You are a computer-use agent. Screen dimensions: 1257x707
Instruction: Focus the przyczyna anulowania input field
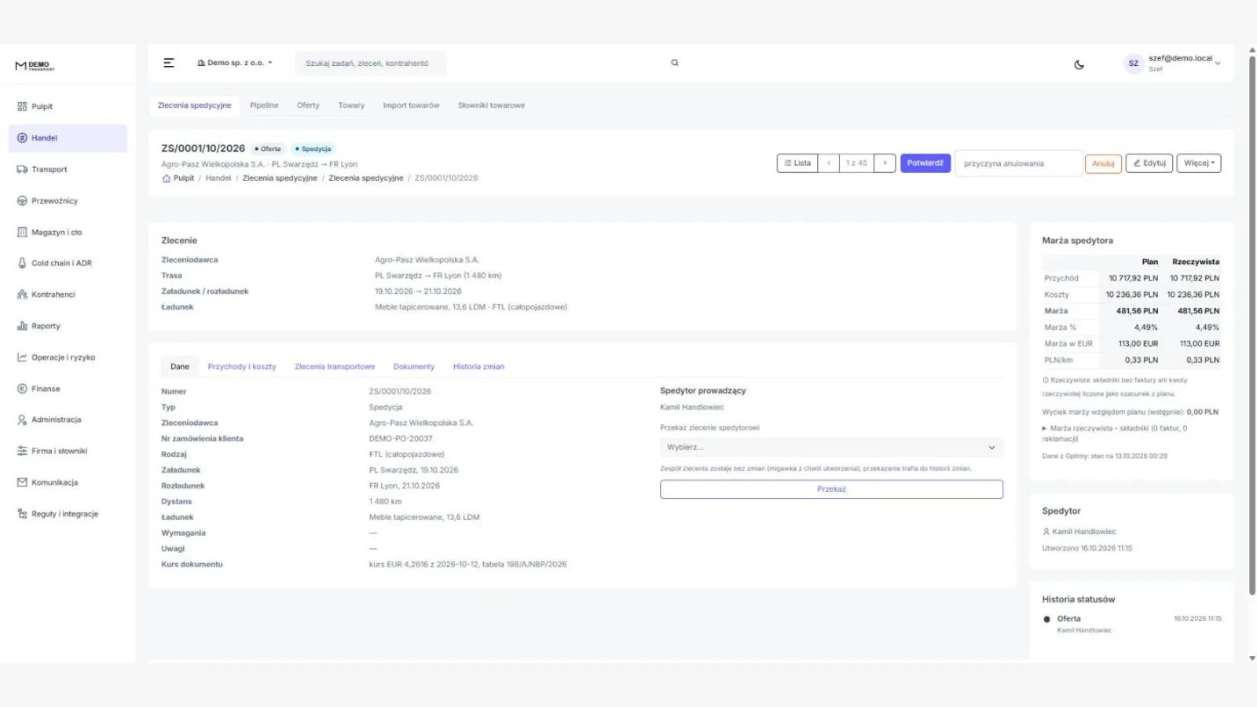(1018, 163)
